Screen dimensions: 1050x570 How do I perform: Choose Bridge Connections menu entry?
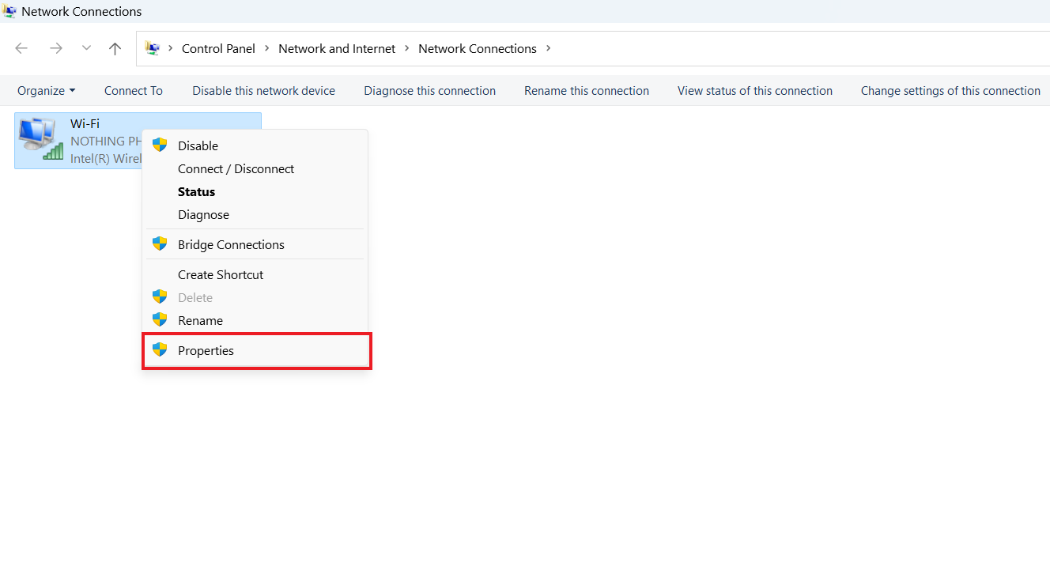(231, 245)
